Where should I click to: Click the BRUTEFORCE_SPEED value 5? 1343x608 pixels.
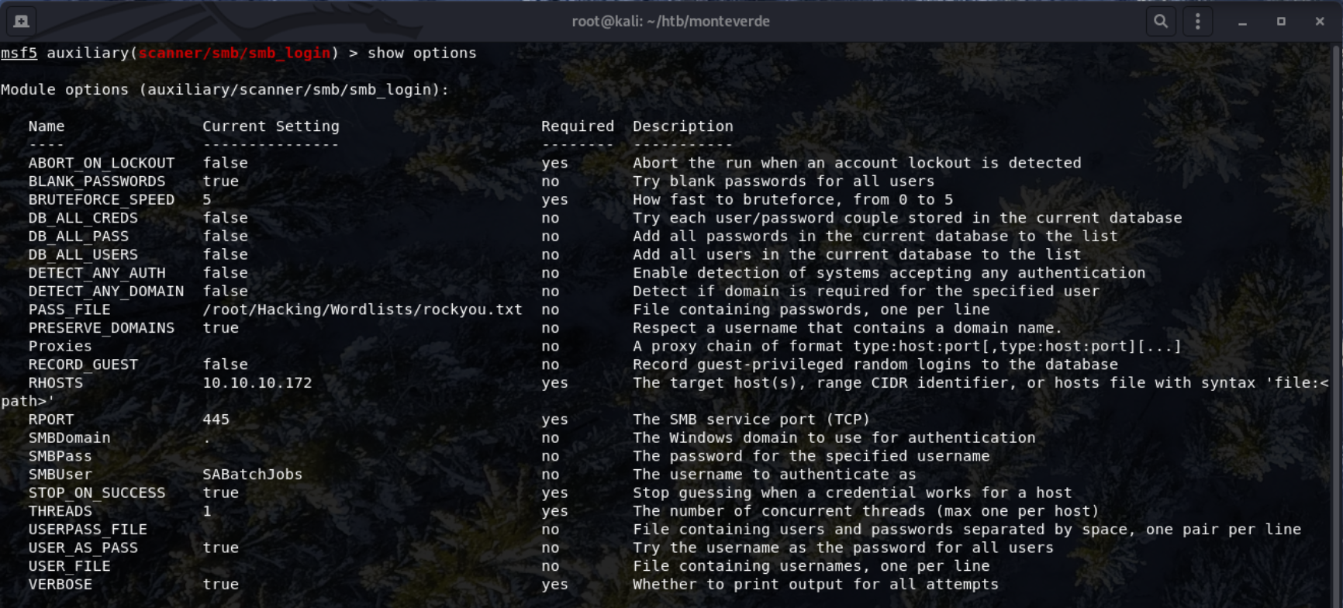(207, 199)
